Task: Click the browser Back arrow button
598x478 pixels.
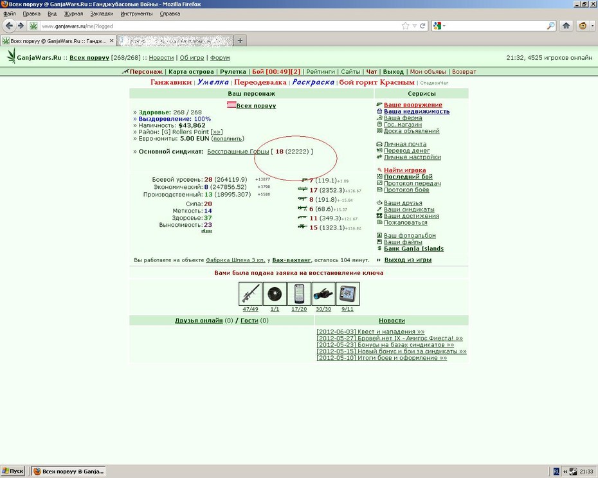Action: tap(9, 26)
